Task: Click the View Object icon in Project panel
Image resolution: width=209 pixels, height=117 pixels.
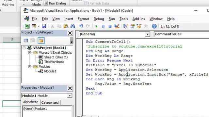Action: (32, 40)
